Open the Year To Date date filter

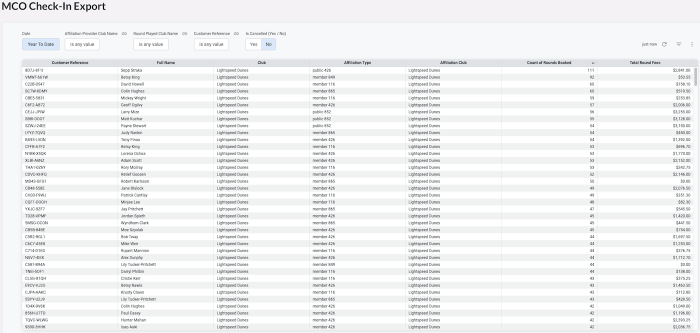tap(40, 44)
